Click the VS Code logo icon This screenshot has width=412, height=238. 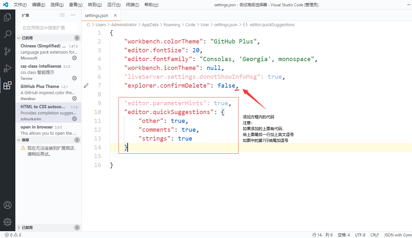pyautogui.click(x=5, y=5)
